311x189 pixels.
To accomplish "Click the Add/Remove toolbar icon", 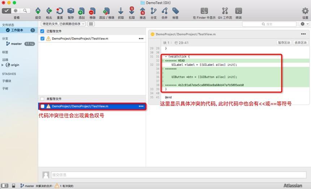I will click(107, 11).
